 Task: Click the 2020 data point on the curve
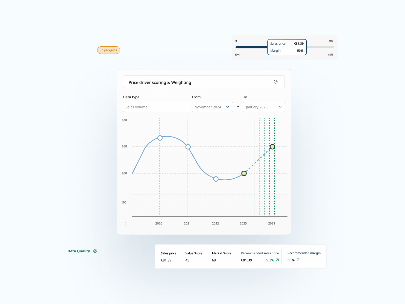[x=160, y=138]
